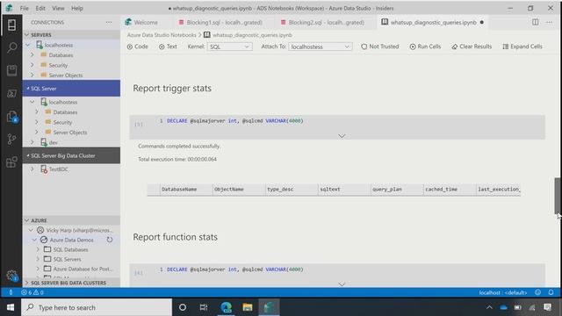Open Connections panel more actions ellipsis

pos(109,22)
